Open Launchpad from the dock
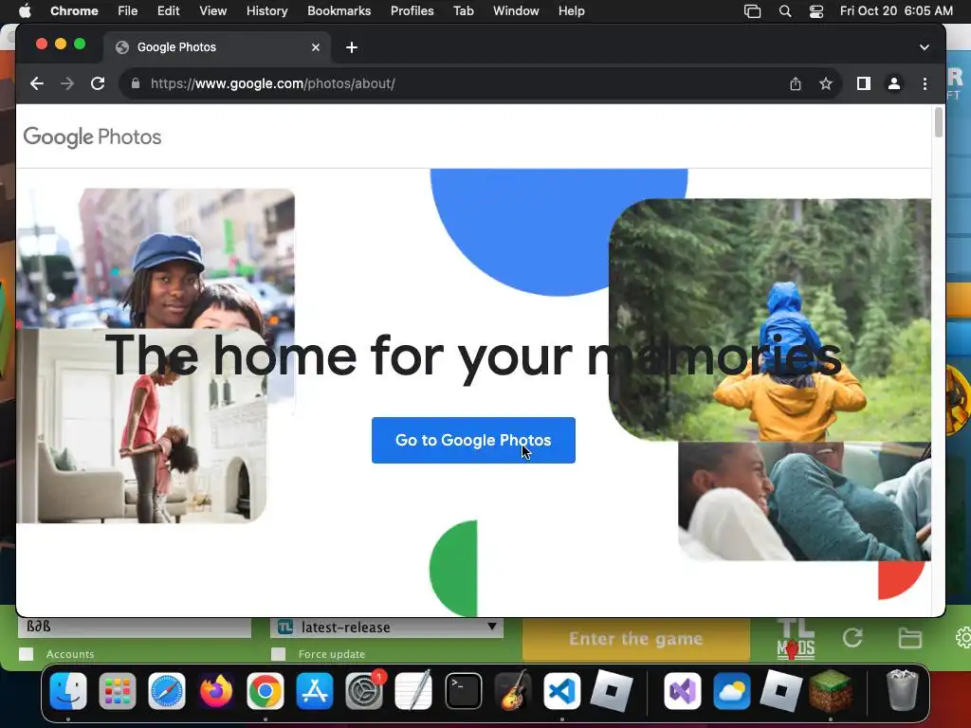Viewport: 971px width, 728px height. tap(117, 691)
